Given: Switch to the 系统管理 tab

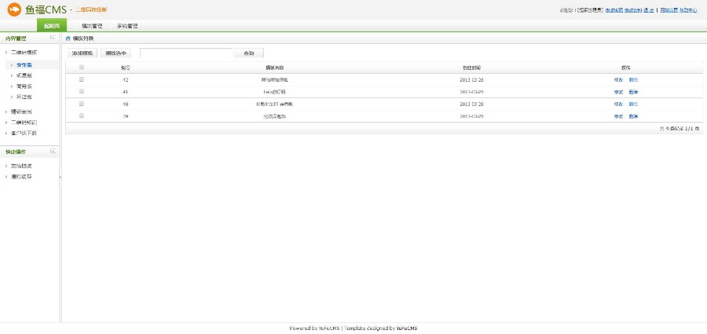Looking at the screenshot, I should pos(127,26).
